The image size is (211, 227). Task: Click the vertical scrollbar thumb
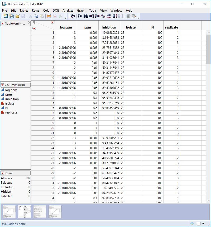pyautogui.click(x=209, y=49)
